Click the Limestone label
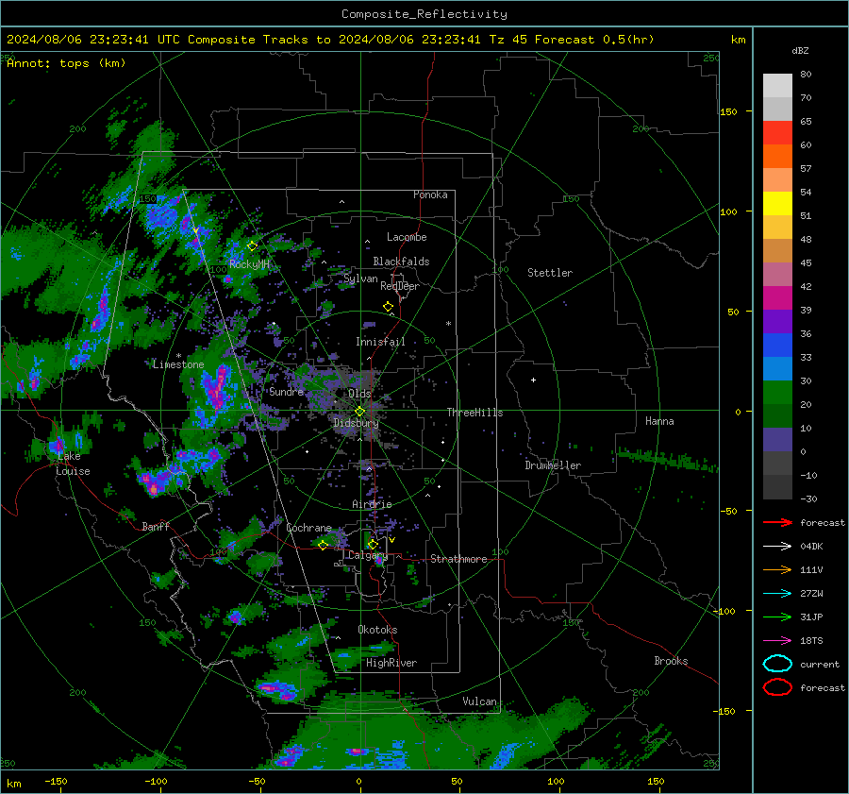The width and height of the screenshot is (849, 794). 178,364
